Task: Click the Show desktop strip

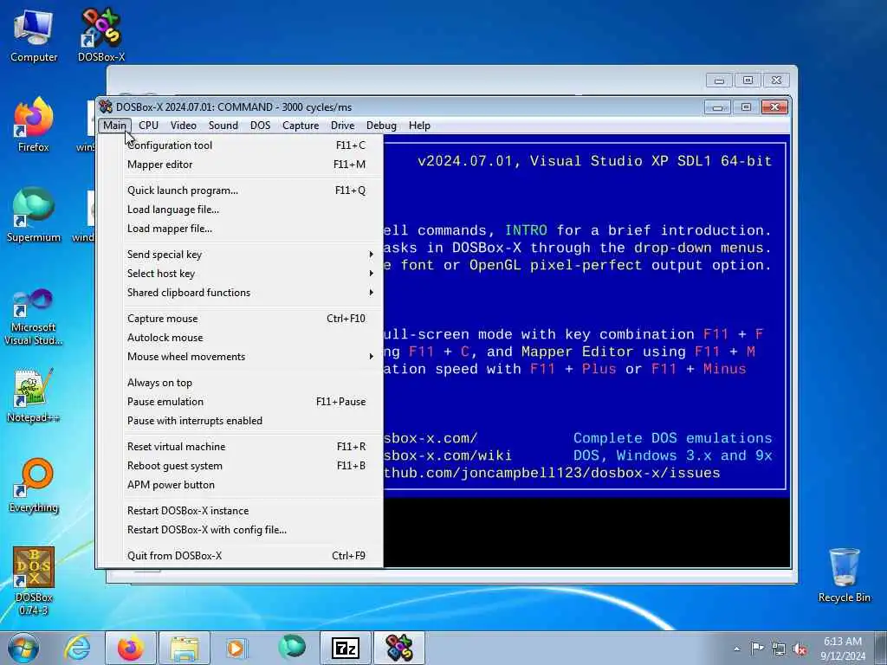Action: [883, 648]
